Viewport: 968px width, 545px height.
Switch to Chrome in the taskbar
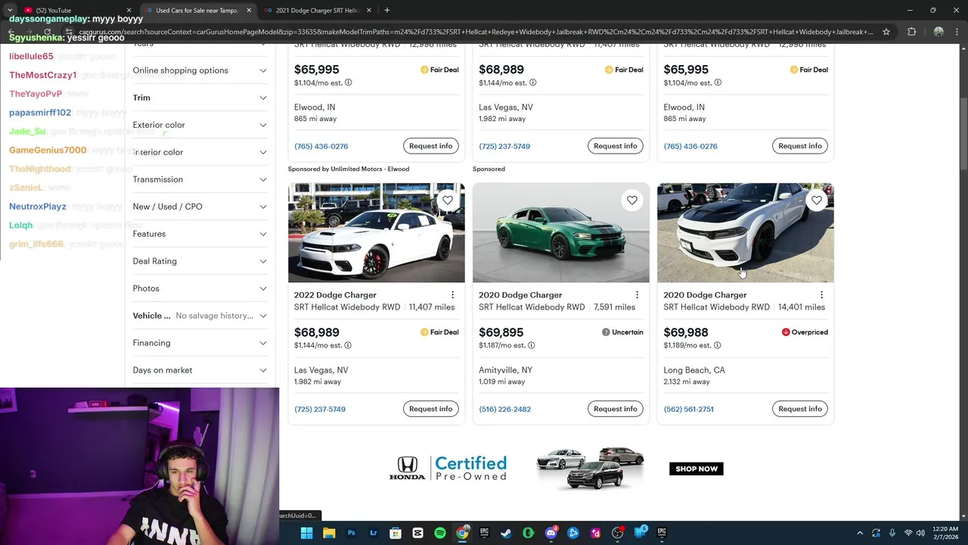(x=462, y=533)
